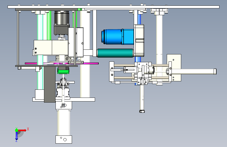Select the cream rectangular housing with two screws
Image resolution: width=227 pixels, height=147 pixels.
(x=51, y=47)
